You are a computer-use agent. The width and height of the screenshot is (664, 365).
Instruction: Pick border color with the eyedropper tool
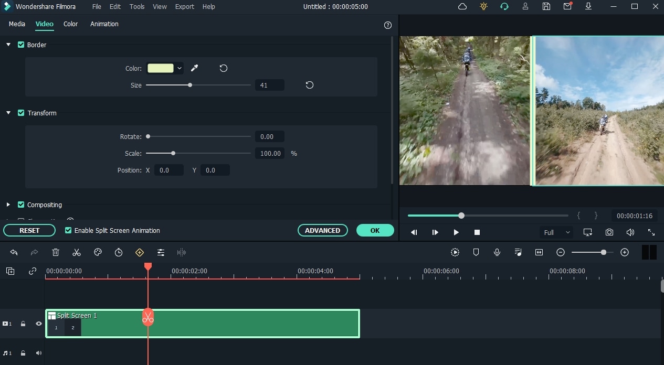(194, 68)
